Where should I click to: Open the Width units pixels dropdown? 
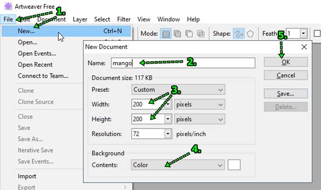199,104
